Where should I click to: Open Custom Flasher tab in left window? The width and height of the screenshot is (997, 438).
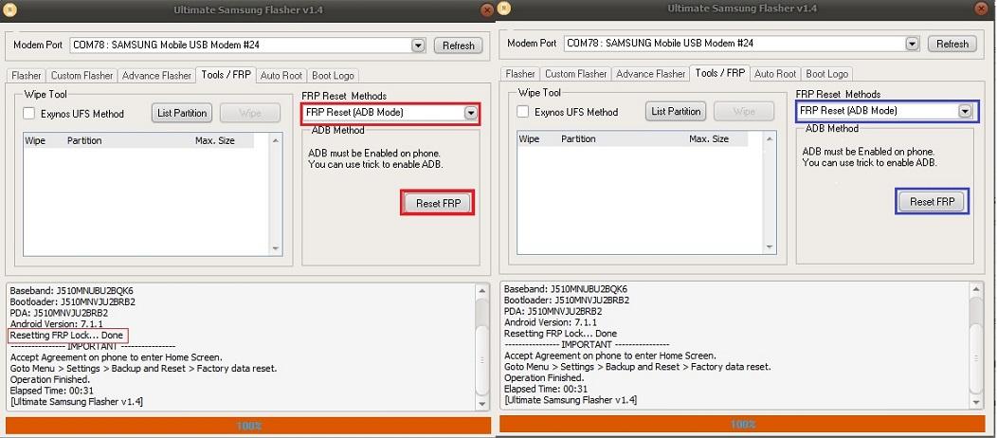pos(82,76)
